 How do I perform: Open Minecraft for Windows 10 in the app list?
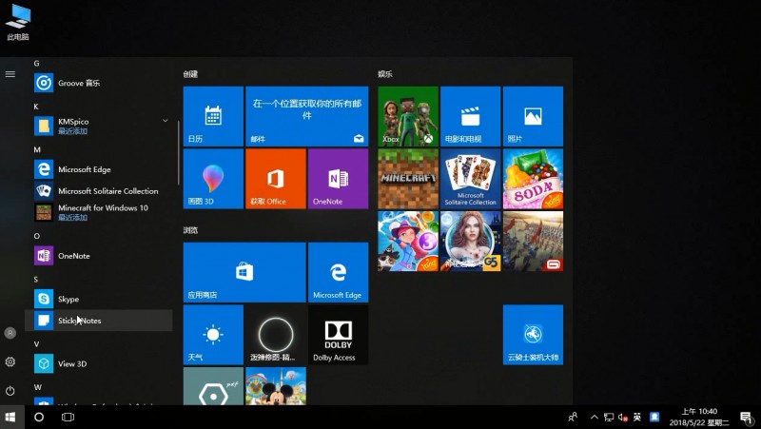point(99,212)
